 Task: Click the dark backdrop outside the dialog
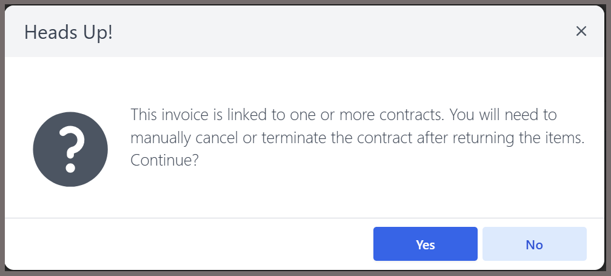point(2,138)
